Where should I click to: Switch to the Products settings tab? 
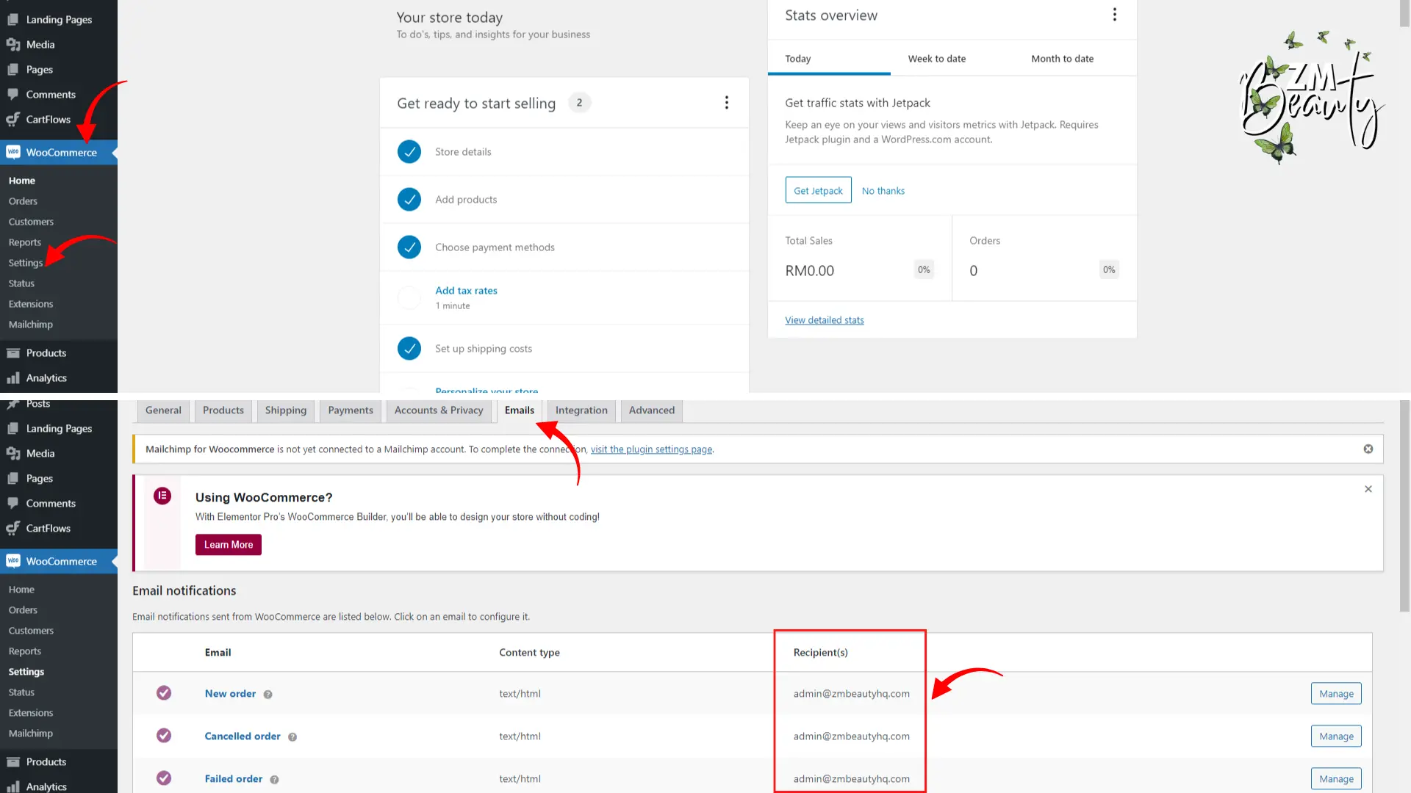point(223,410)
